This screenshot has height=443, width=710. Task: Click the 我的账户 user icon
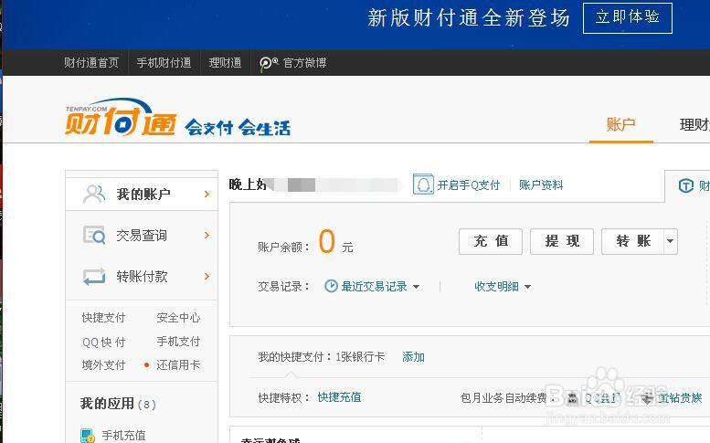pos(94,194)
